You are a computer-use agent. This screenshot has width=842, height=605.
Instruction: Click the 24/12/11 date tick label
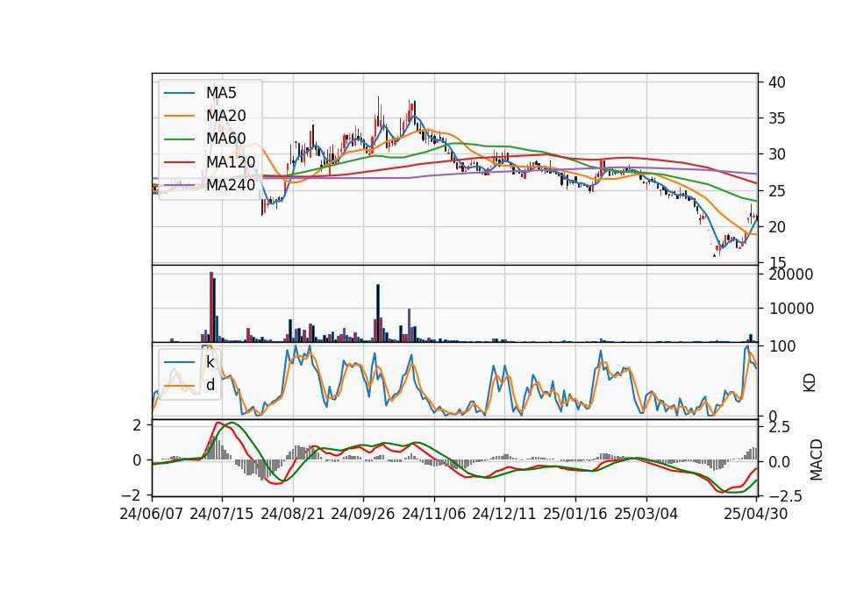point(504,514)
